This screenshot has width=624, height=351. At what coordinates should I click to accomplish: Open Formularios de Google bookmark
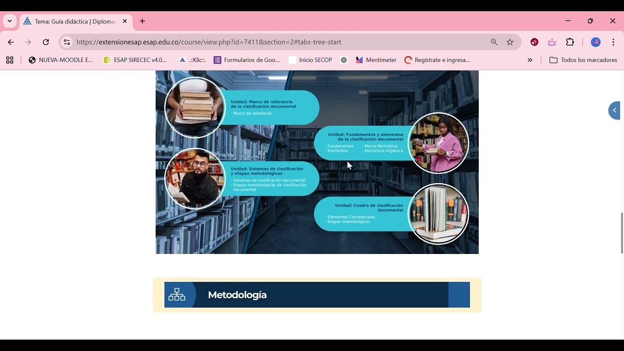pyautogui.click(x=247, y=60)
